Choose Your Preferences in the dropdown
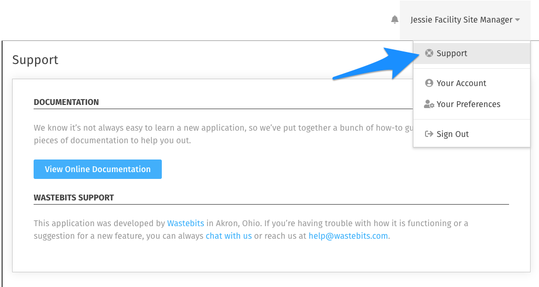This screenshot has height=287, width=539. click(472, 104)
